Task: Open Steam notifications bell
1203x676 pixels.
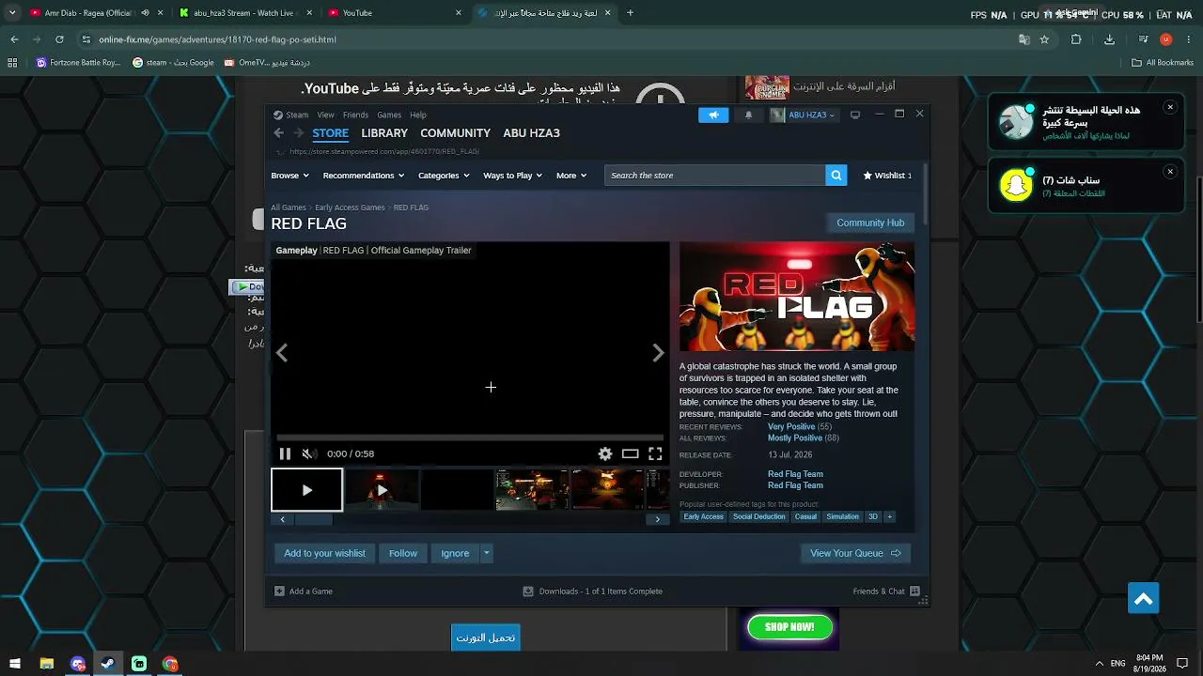Action: [748, 115]
